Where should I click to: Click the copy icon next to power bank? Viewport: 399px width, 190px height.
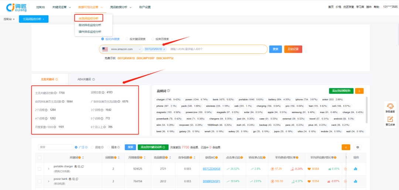77,179
